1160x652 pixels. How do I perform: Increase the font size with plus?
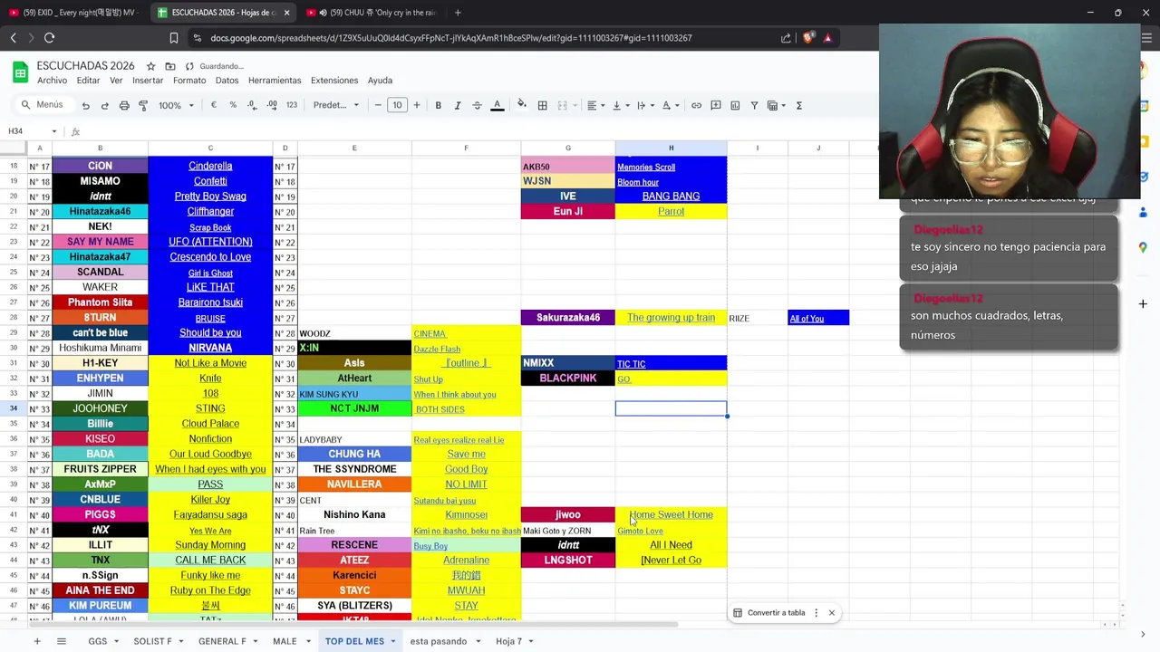coord(417,105)
